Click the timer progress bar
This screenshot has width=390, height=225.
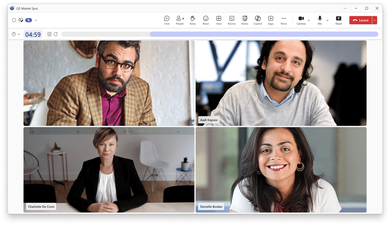[x=219, y=34]
